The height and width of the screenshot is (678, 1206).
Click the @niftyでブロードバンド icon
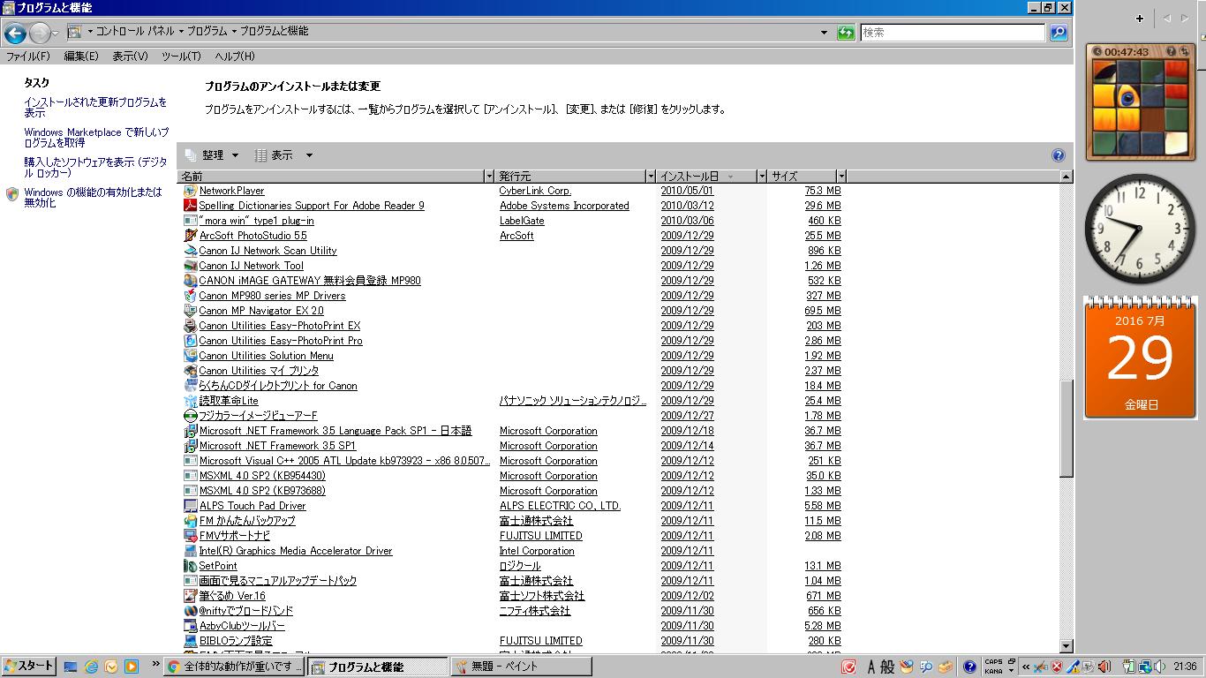coord(189,611)
